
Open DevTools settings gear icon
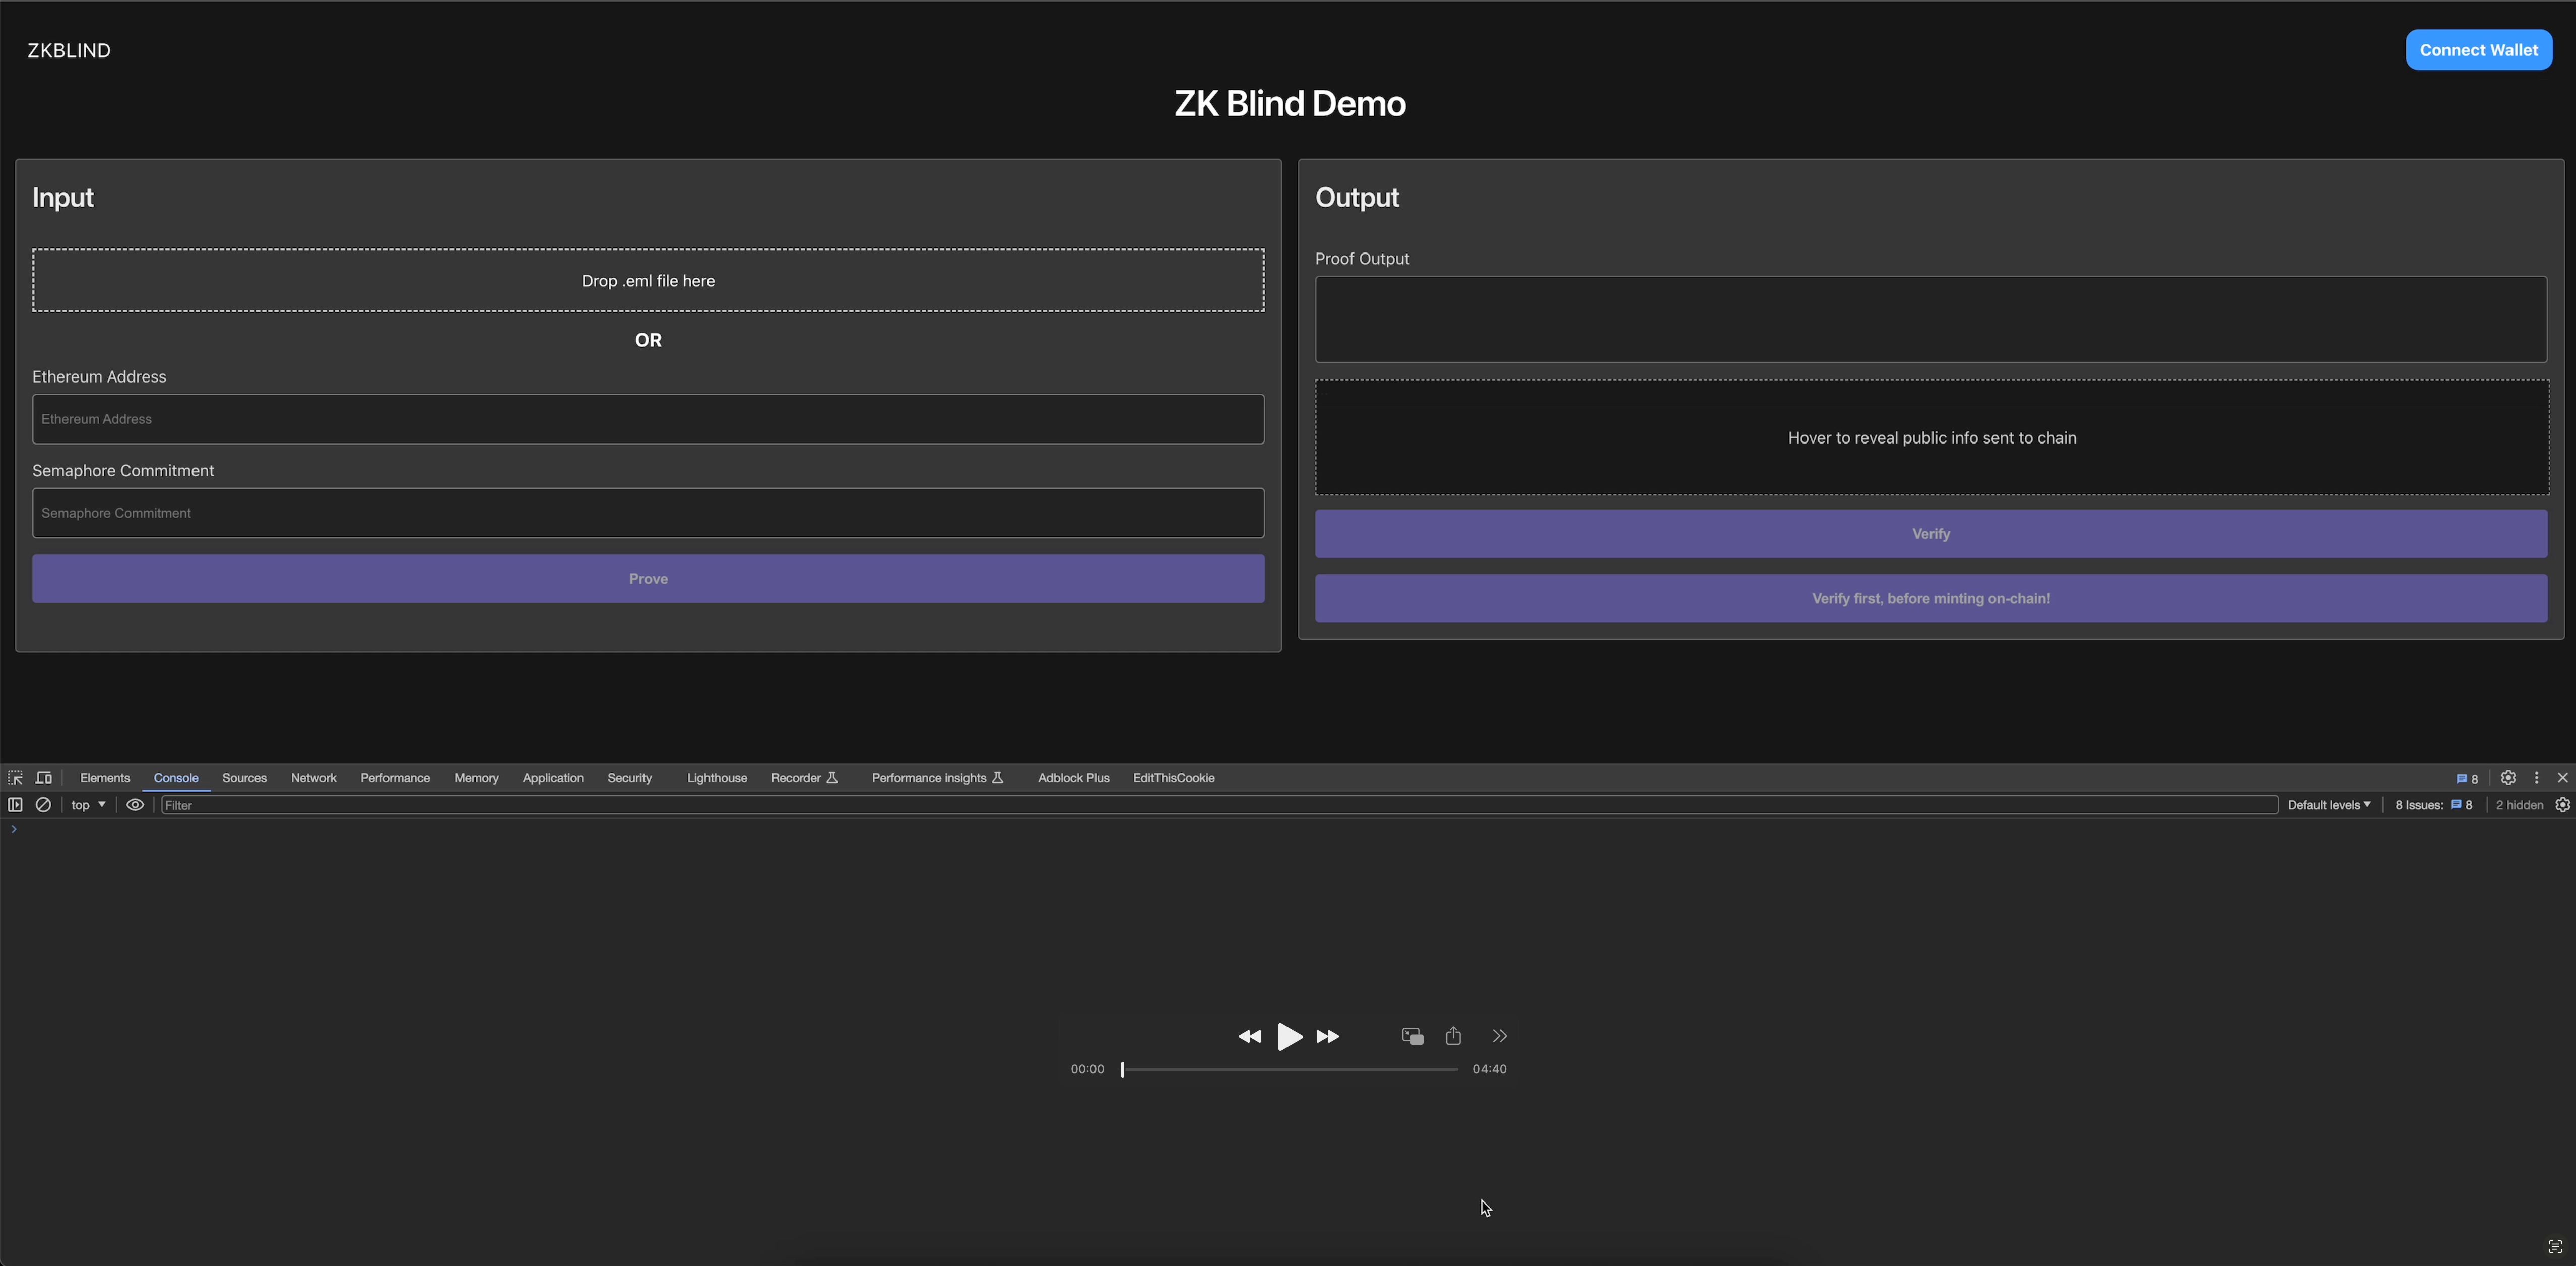coord(2508,777)
